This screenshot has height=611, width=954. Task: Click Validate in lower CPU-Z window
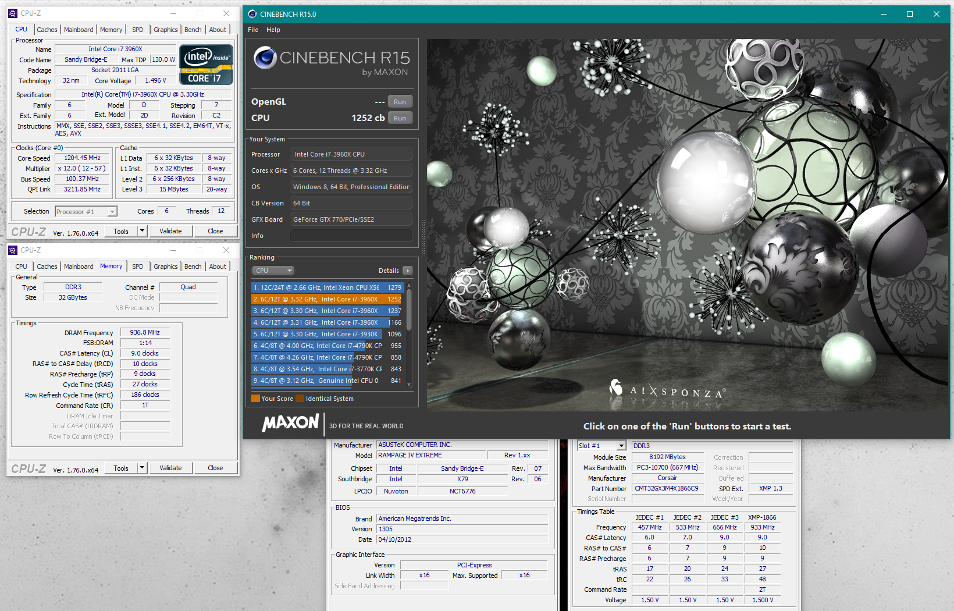[170, 468]
